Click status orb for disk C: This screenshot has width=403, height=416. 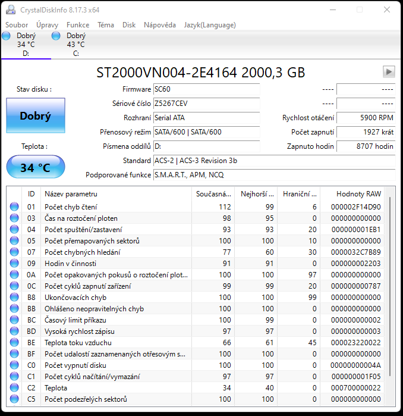coord(56,36)
